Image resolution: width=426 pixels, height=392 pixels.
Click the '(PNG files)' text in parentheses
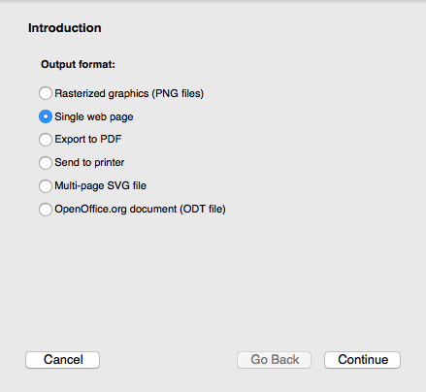click(178, 93)
